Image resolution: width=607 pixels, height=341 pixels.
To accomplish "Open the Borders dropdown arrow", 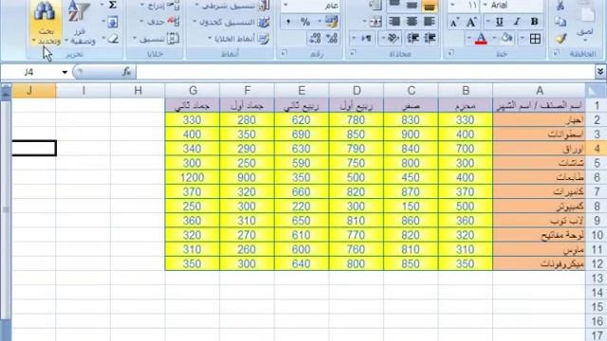I will point(523,38).
